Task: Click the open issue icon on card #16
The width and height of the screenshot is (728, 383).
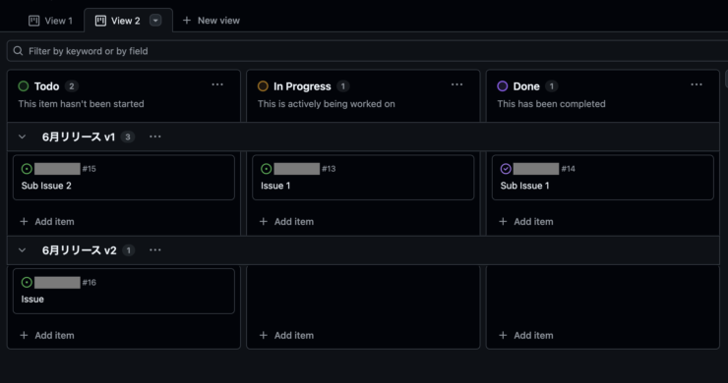Action: click(x=27, y=283)
